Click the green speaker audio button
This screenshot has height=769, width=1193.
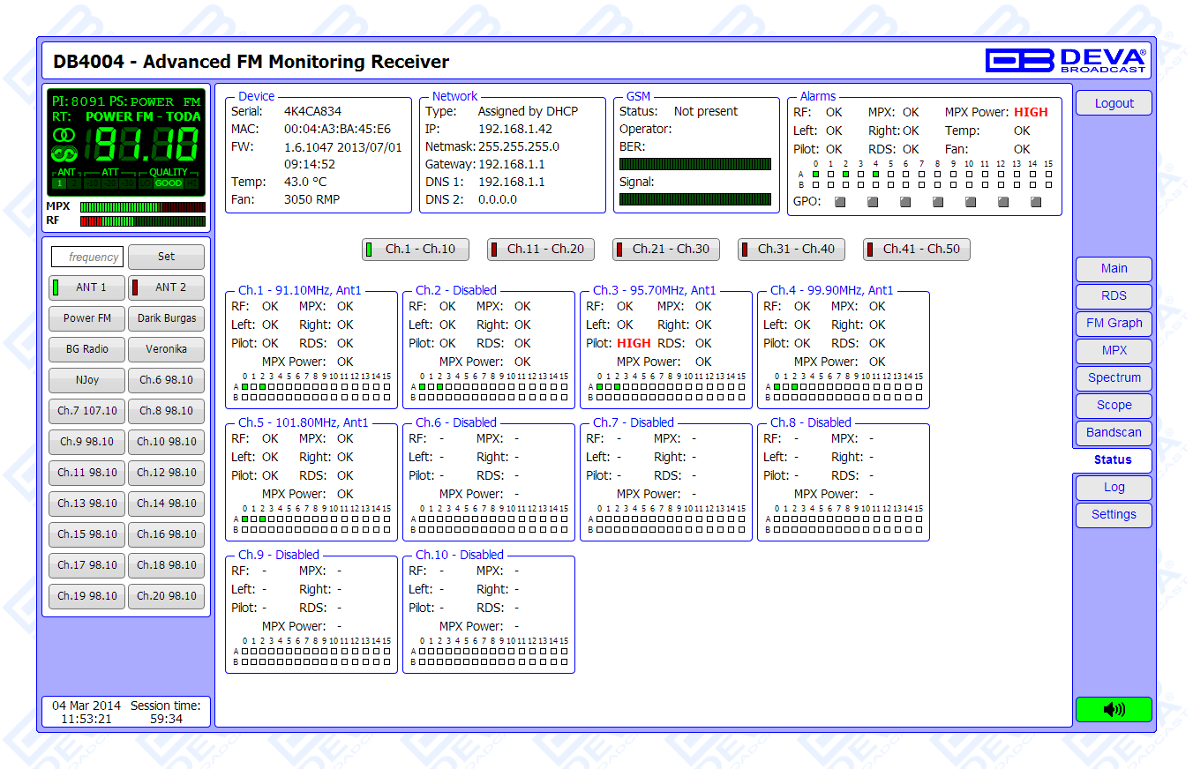[x=1114, y=709]
